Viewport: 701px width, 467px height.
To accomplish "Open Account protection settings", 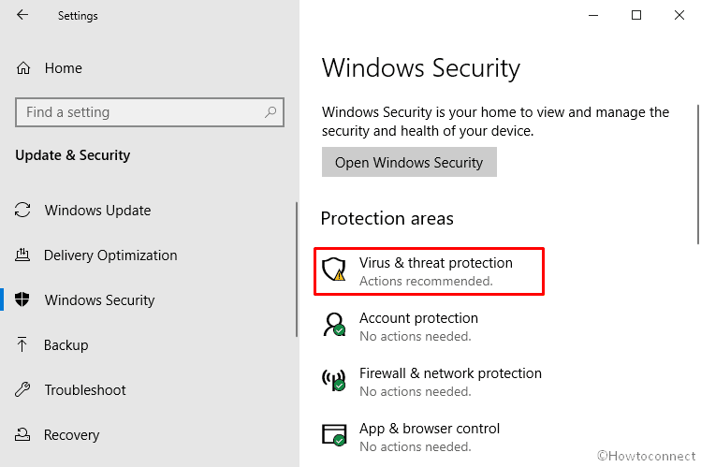I will (418, 318).
